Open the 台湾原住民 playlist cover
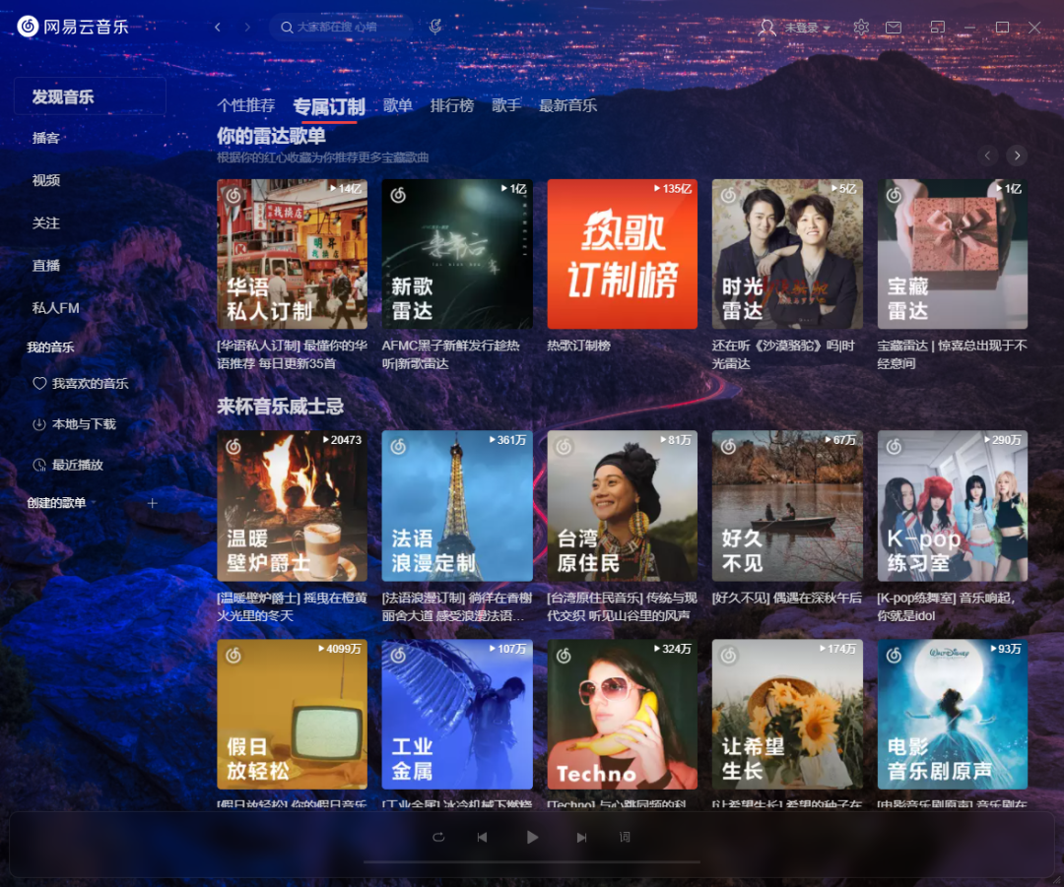This screenshot has height=887, width=1064. 623,506
